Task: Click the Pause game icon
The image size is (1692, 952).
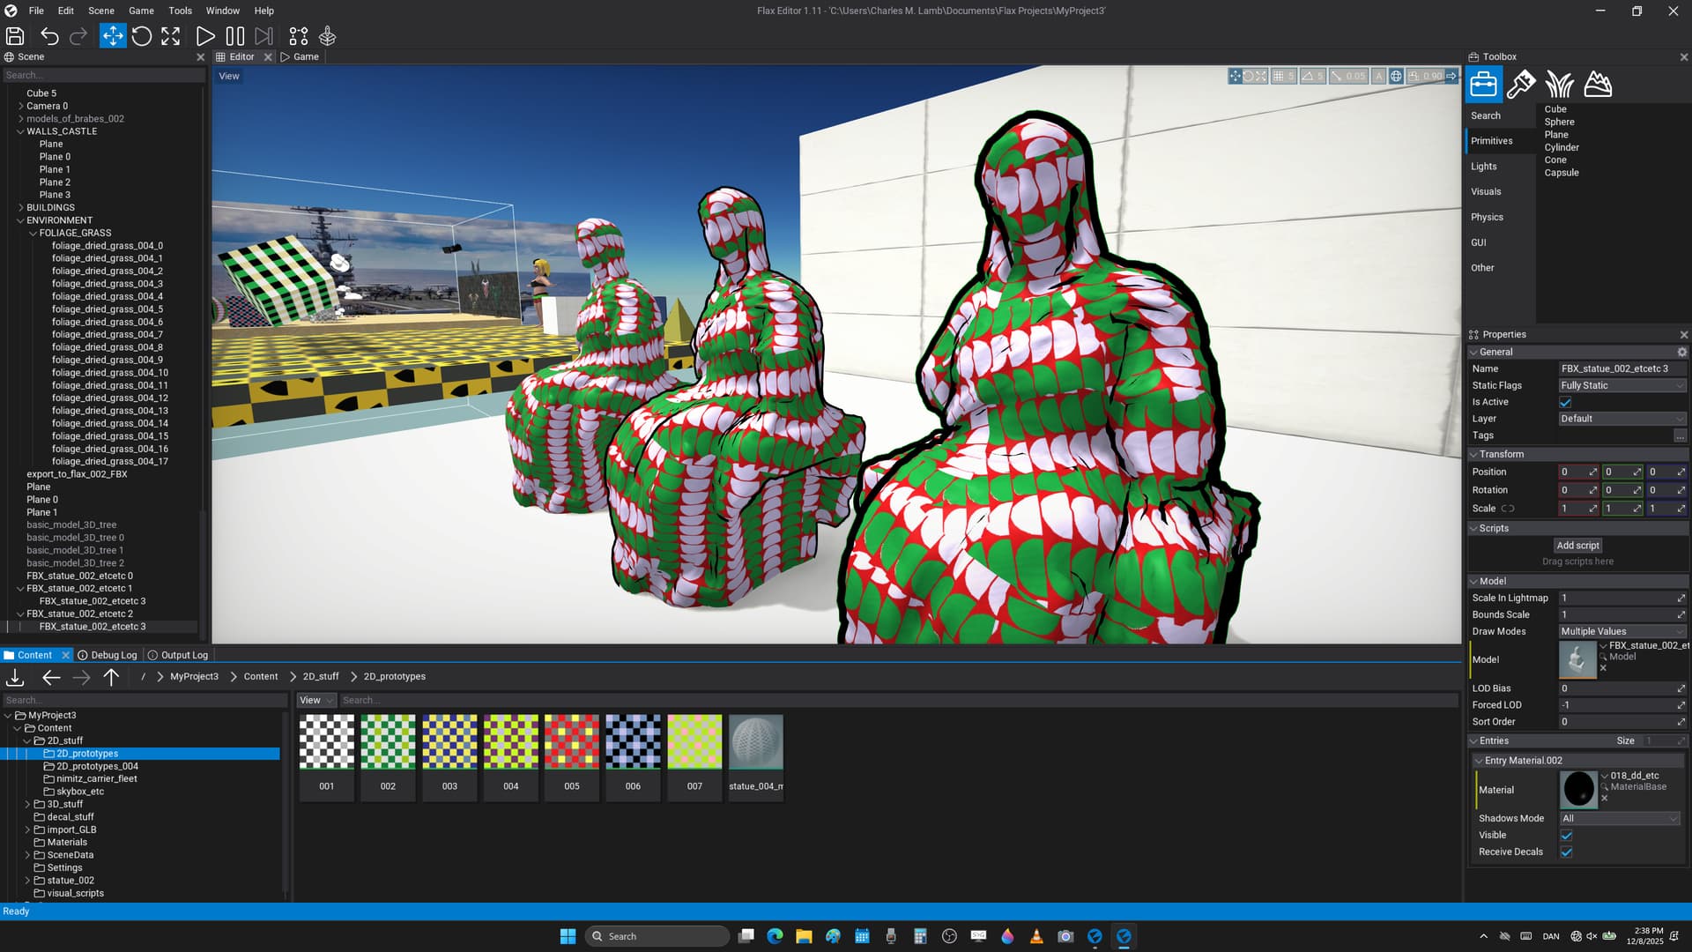Action: (234, 36)
